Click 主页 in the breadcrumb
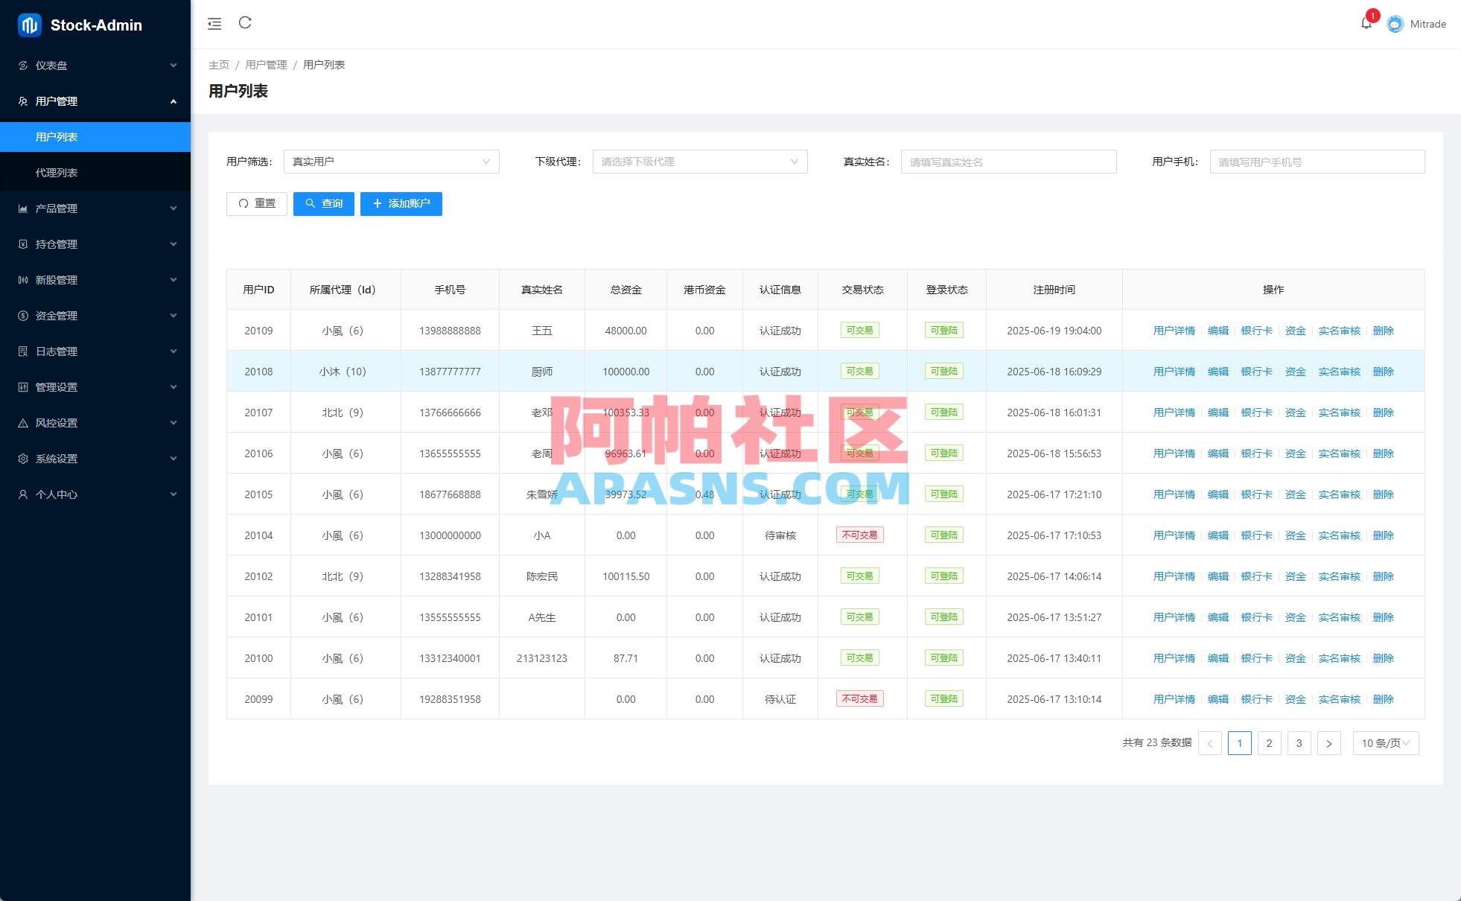The height and width of the screenshot is (901, 1461). tap(219, 65)
